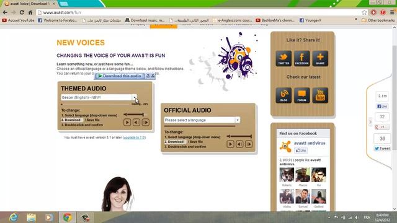Open the avast Blog icon

283,95
